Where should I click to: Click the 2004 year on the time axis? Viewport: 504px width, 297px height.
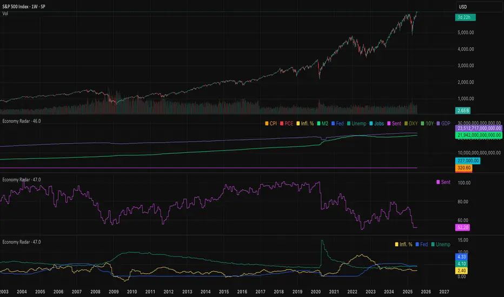coord(22,292)
